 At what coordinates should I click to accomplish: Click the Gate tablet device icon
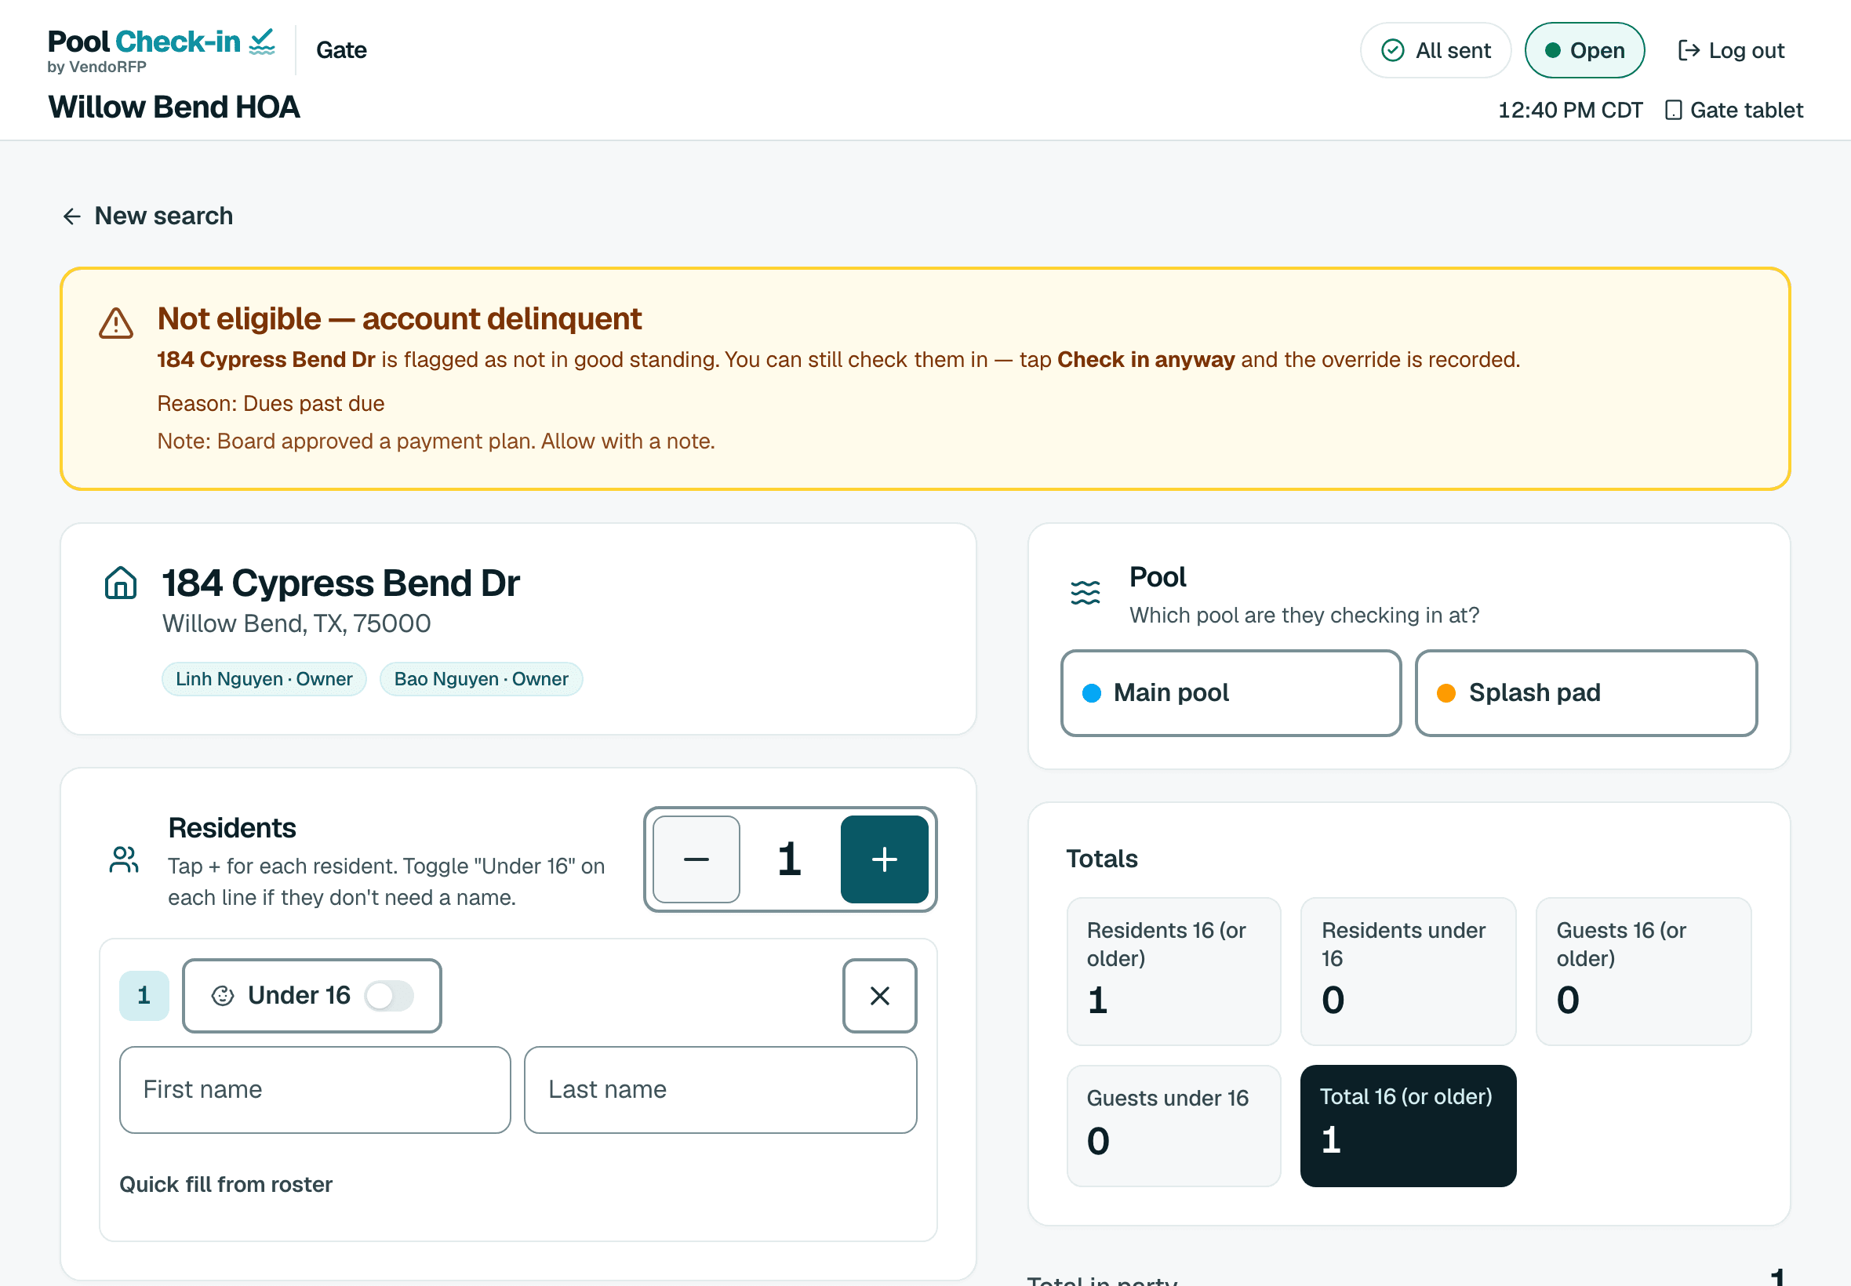click(x=1674, y=111)
